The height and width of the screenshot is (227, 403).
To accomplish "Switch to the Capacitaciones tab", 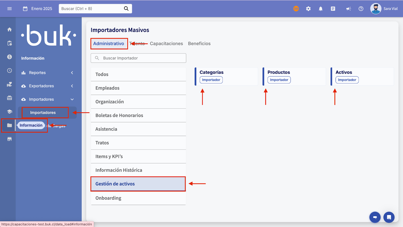I will [166, 43].
